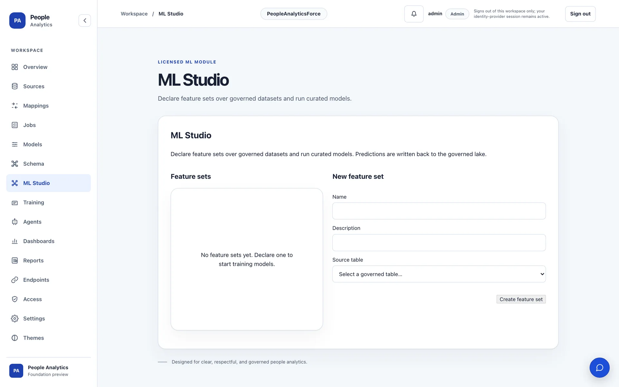Click the Sign out button
This screenshot has height=387, width=619.
[x=580, y=14]
